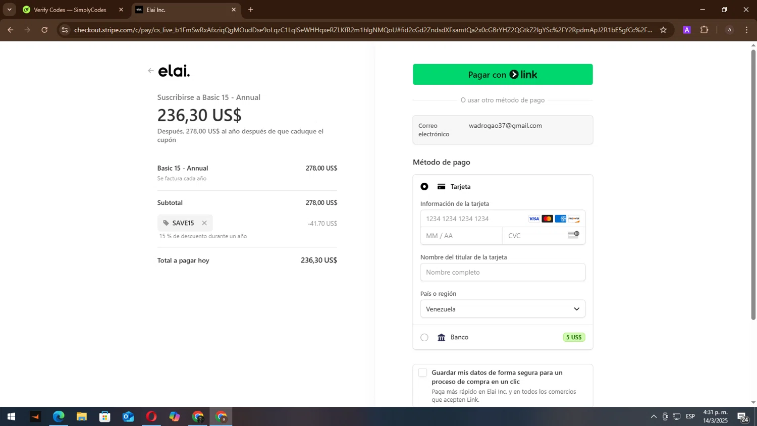Open Microsoft Edge from the taskbar
The image size is (757, 426).
59,417
